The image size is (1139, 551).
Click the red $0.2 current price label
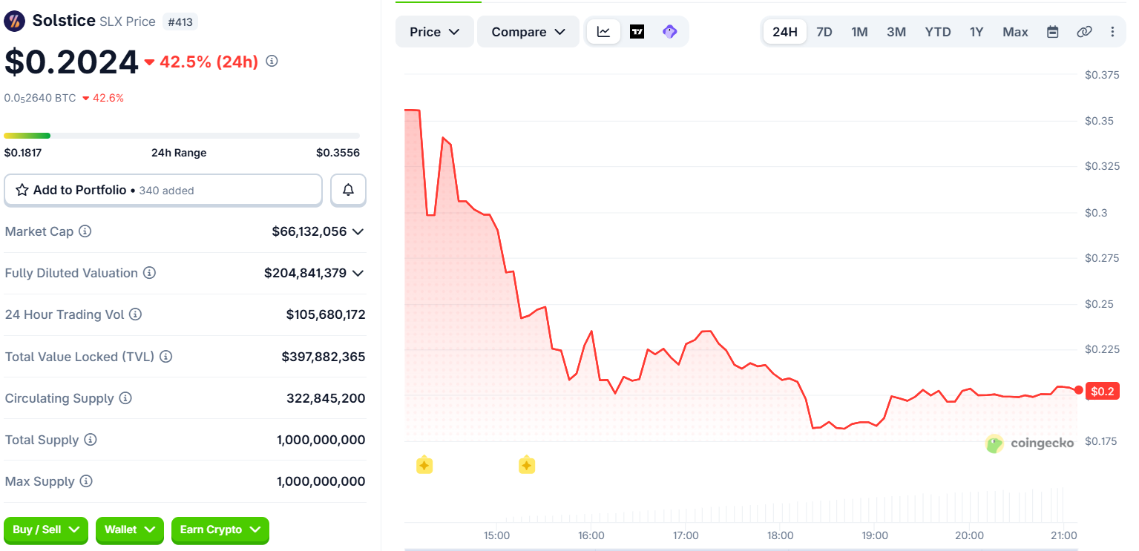click(x=1103, y=391)
